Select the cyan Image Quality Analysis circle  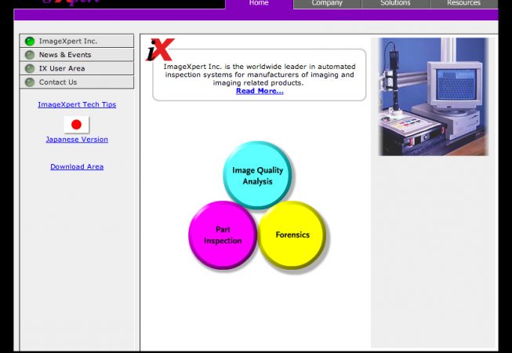tap(257, 176)
